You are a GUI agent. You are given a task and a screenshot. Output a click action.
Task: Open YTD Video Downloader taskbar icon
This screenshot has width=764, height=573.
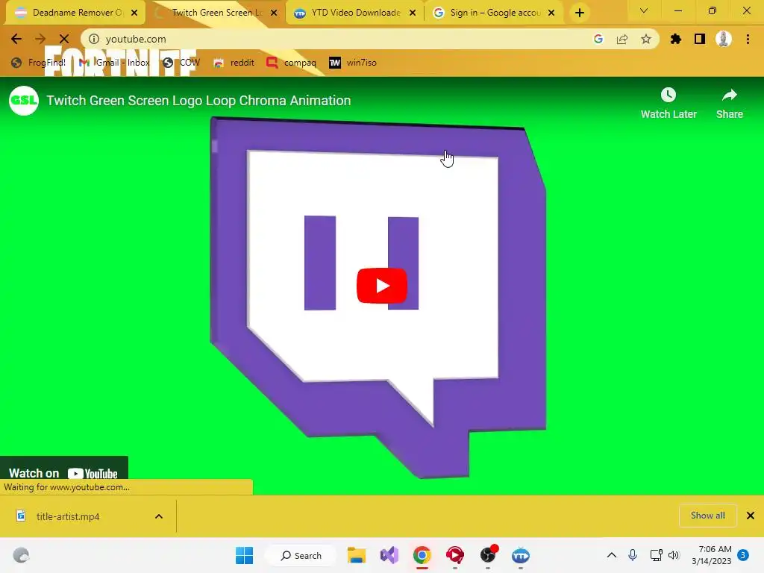pos(520,555)
